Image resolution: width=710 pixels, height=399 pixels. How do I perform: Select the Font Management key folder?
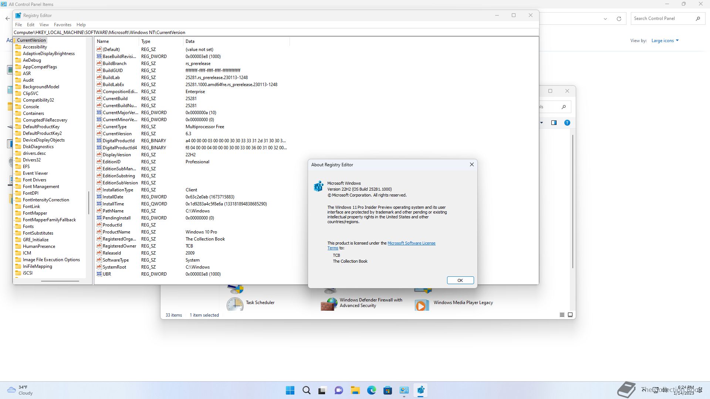coord(41,187)
